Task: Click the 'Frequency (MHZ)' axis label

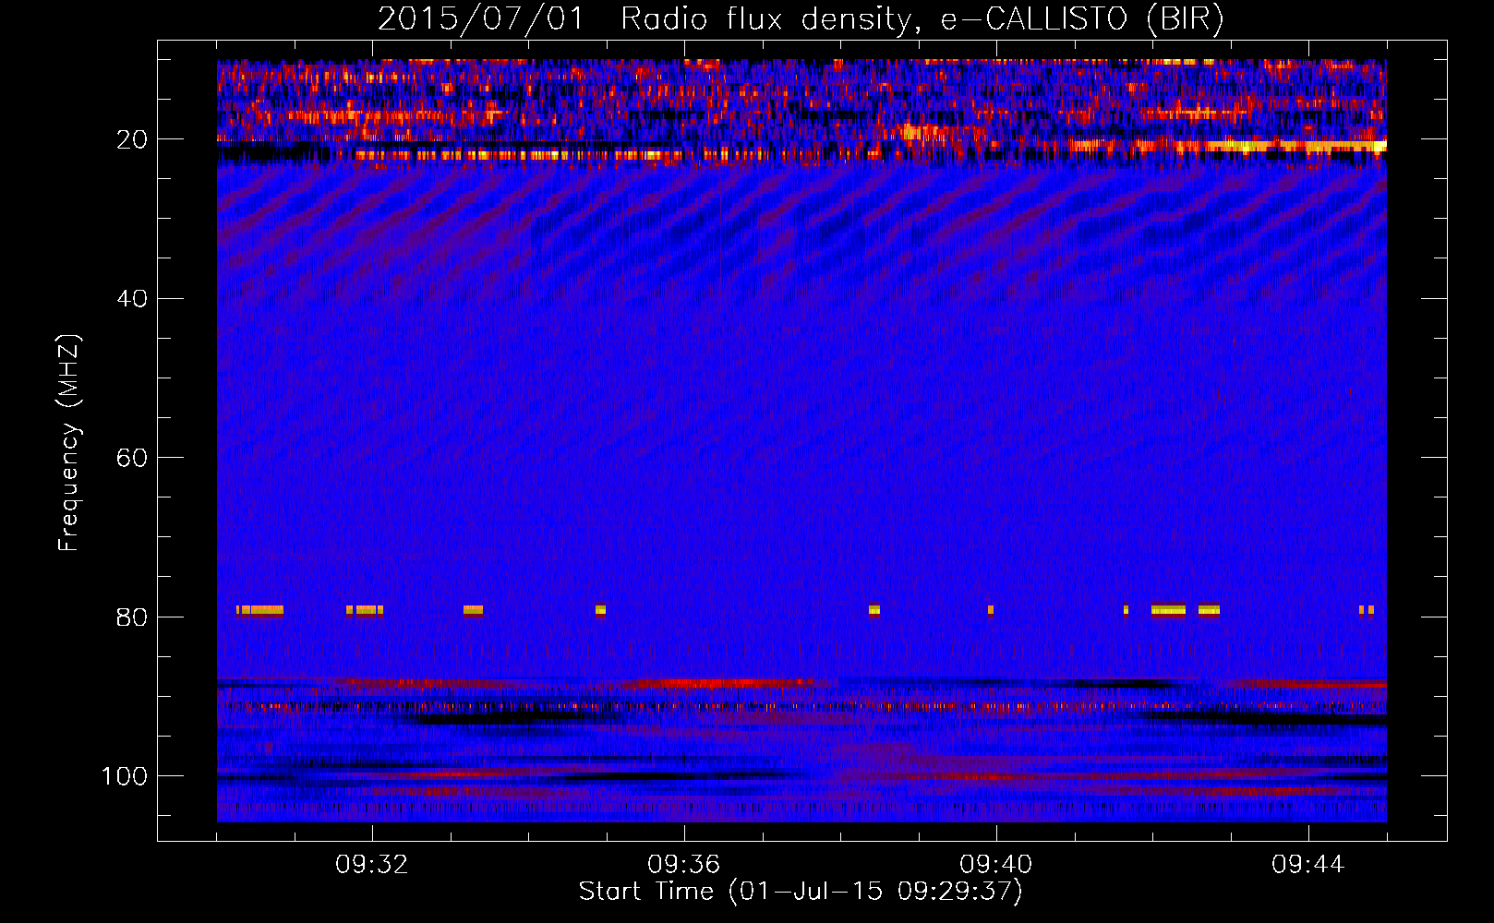Action: (69, 443)
